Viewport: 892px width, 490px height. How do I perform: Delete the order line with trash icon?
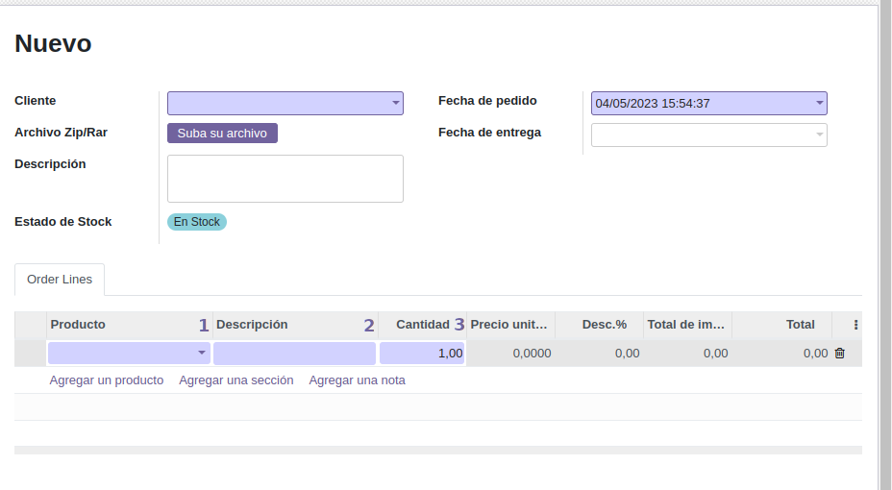click(x=839, y=354)
